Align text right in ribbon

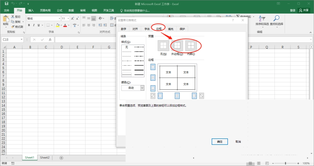coord(94,25)
